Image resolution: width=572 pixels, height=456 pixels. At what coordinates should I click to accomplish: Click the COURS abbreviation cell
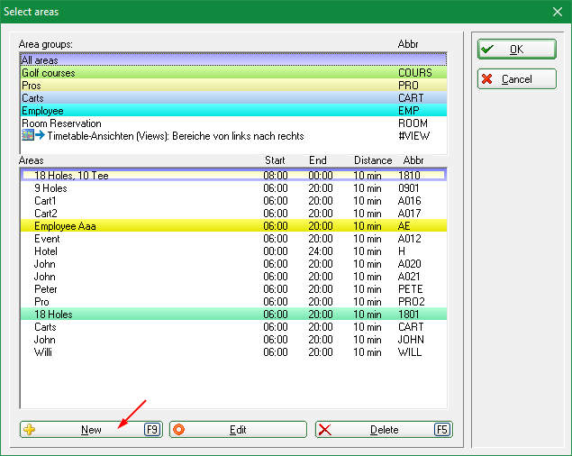(414, 73)
